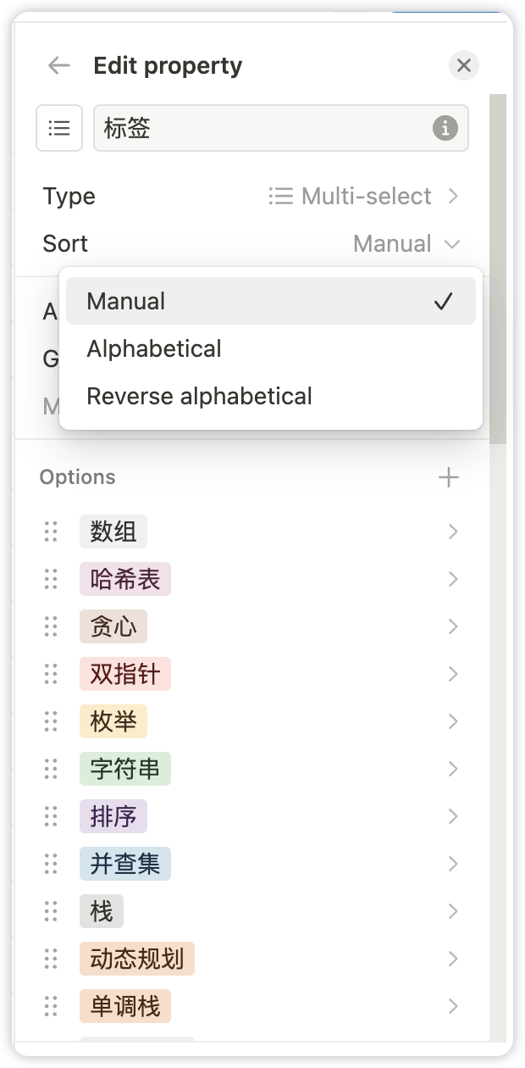Click the 双指针 red tag

point(125,674)
